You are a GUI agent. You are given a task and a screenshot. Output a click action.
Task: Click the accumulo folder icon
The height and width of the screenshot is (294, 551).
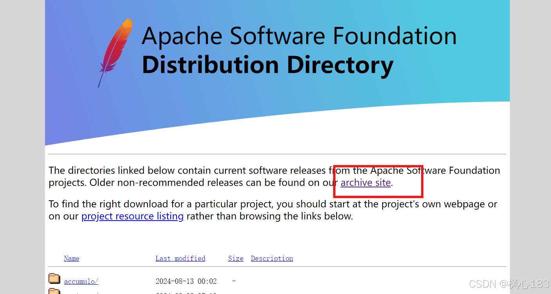point(54,279)
